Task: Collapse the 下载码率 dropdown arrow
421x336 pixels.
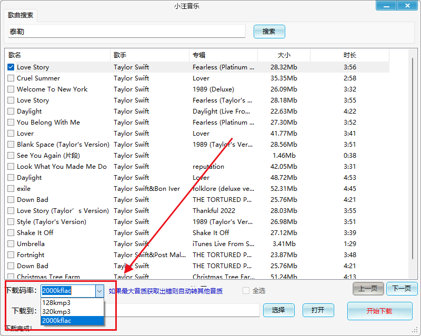Action: pyautogui.click(x=99, y=291)
